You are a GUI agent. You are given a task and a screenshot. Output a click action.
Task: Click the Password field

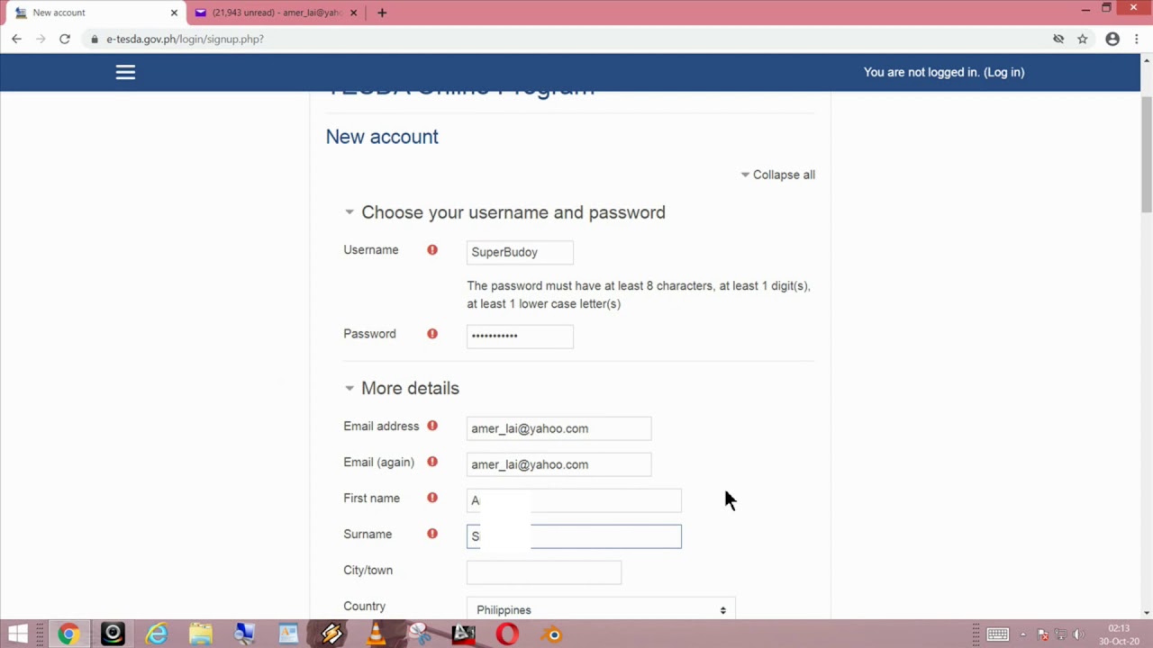(x=520, y=336)
